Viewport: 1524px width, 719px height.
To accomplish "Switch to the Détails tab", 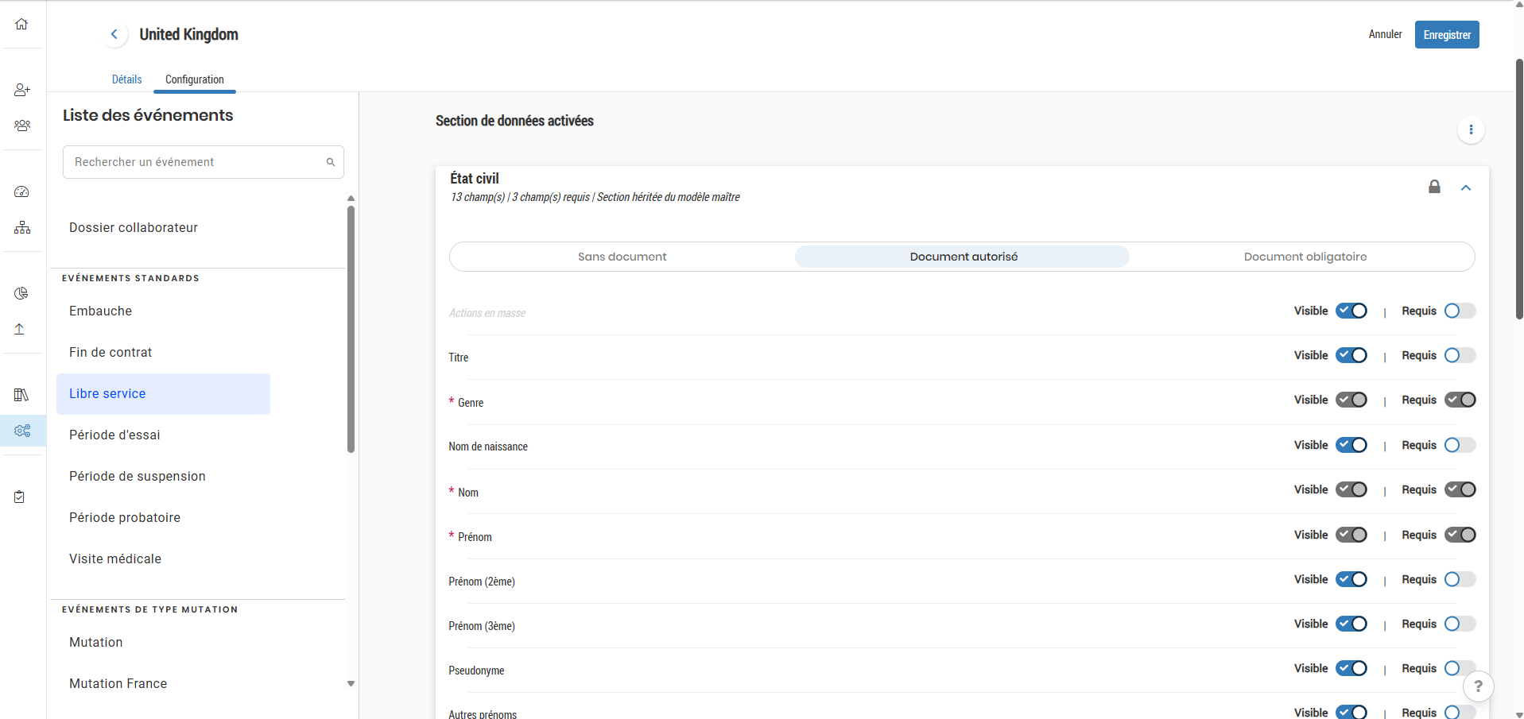I will [126, 79].
